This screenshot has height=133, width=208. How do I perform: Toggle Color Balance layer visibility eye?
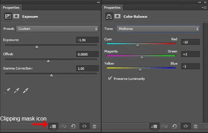186,126
